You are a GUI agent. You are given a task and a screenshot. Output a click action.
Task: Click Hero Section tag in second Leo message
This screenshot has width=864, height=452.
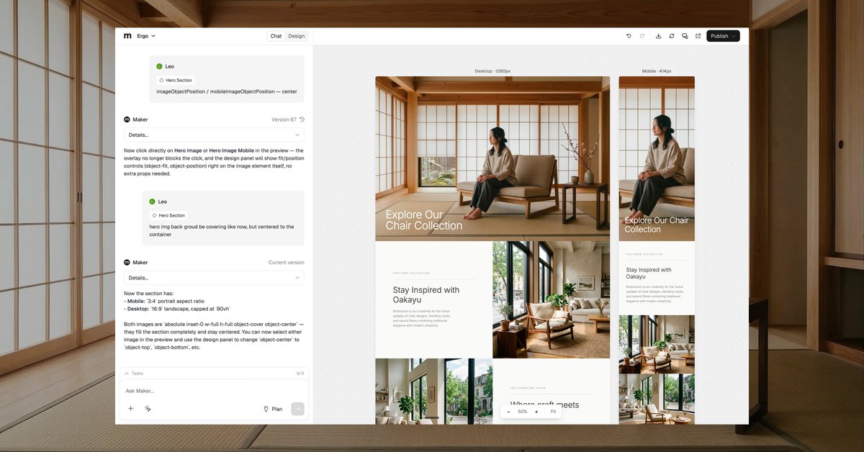coord(168,215)
